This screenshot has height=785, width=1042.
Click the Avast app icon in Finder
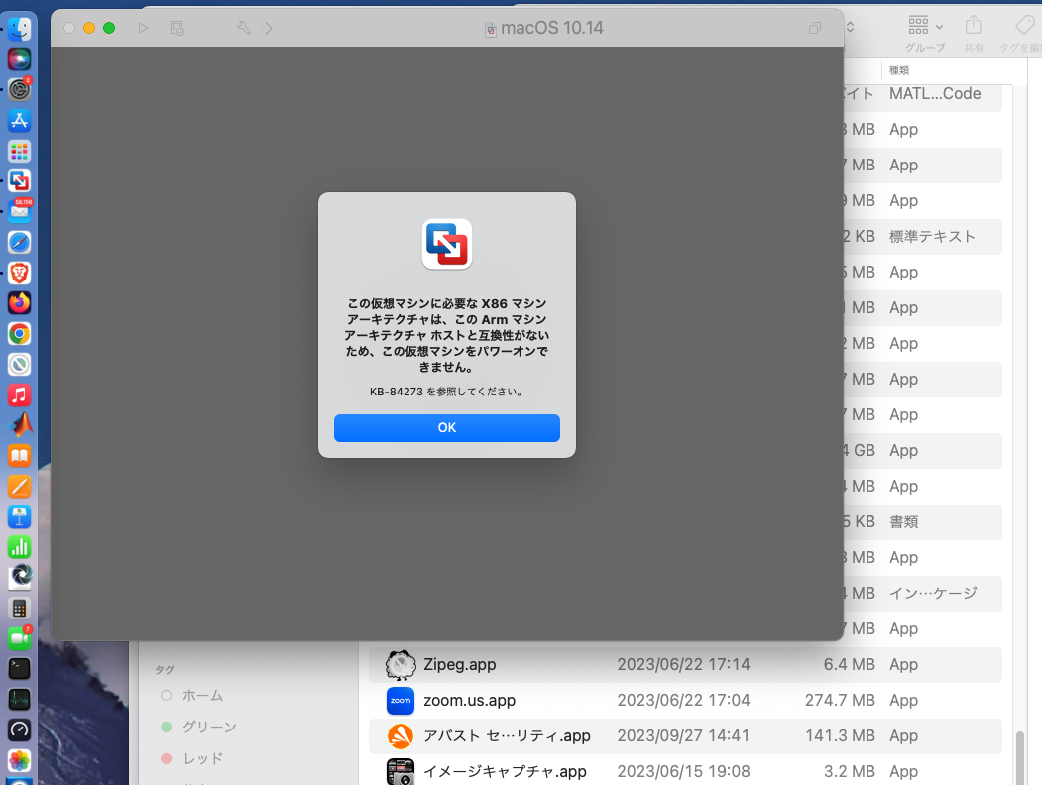point(401,735)
